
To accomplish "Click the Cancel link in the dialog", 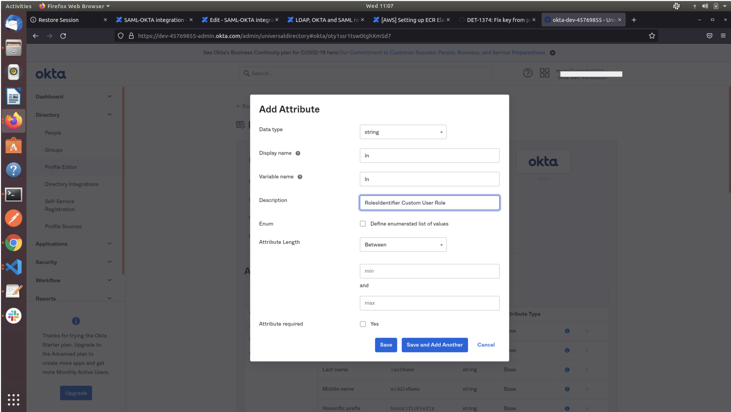I will (486, 345).
